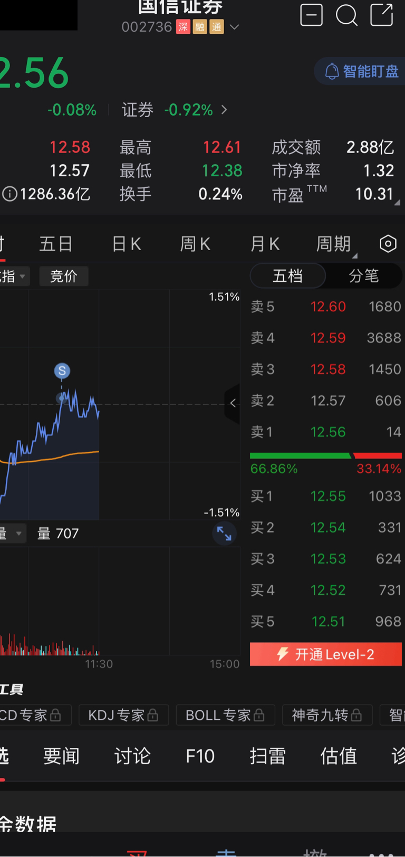Viewport: 405px width, 857px height.
Task: Open chart settings hexagon icon
Action: [388, 244]
